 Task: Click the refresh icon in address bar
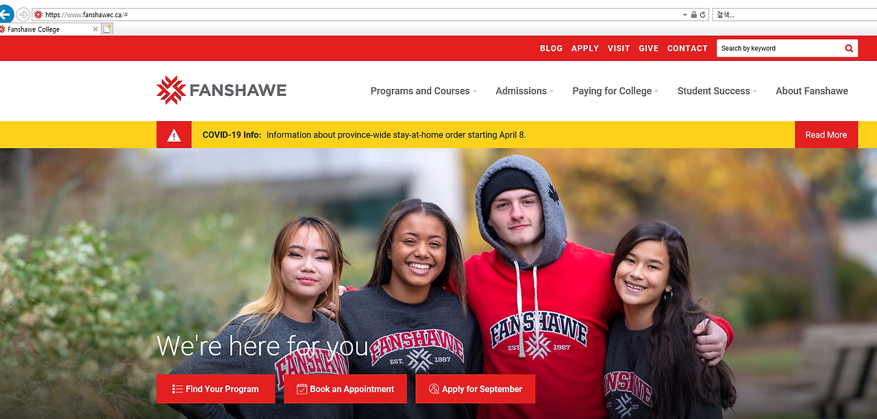pyautogui.click(x=702, y=14)
